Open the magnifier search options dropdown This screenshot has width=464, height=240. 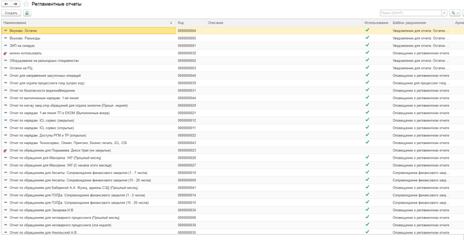[455, 13]
